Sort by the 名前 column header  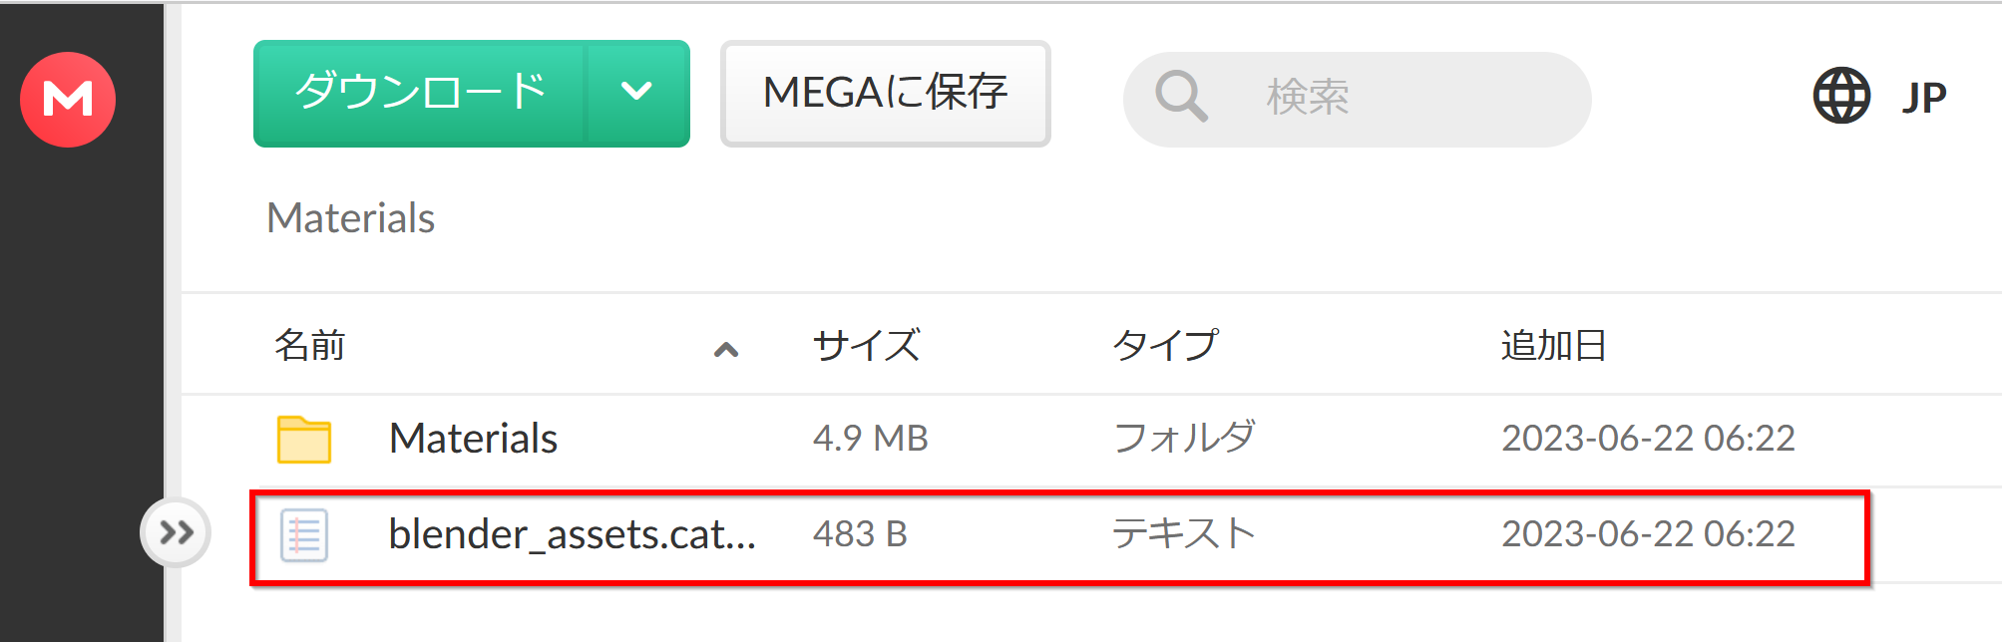(x=309, y=345)
